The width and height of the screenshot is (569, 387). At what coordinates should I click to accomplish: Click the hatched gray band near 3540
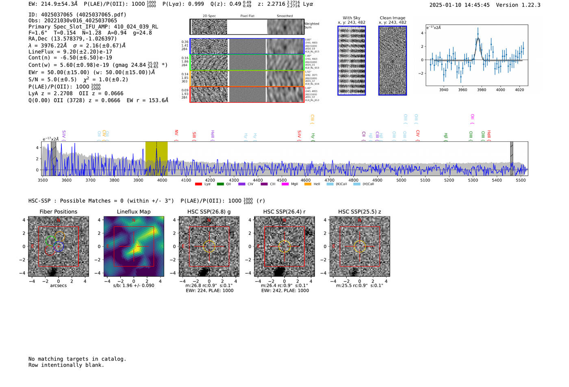tap(53, 158)
